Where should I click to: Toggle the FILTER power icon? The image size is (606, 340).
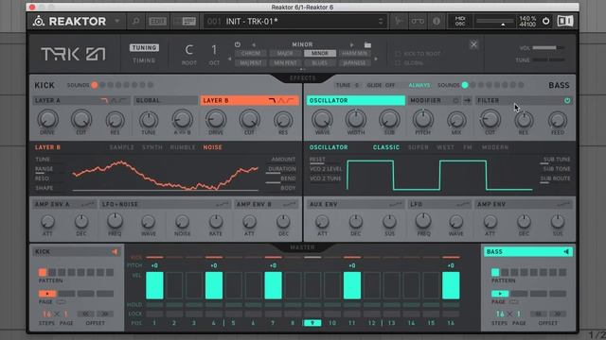[567, 101]
